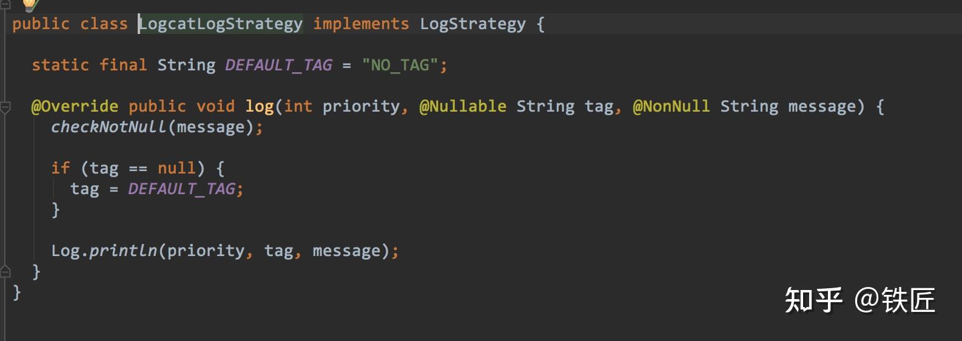Click the log method name
The height and width of the screenshot is (341, 962).
coord(259,106)
